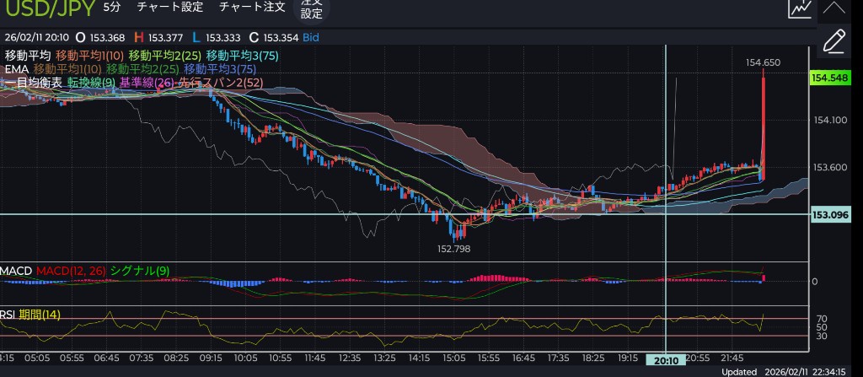Click the EMA indicator label
This screenshot has height=377, width=863.
(x=17, y=68)
